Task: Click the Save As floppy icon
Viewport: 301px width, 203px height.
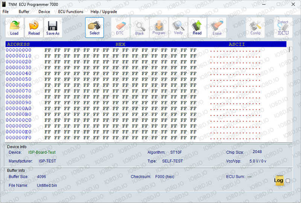Action: click(53, 27)
